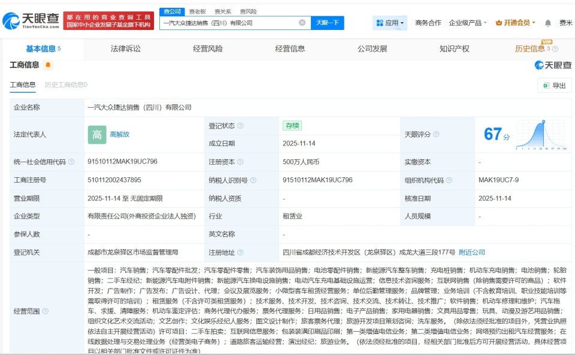Expand the 开通会员 dropdown arrow
The width and height of the screenshot is (575, 355).
click(x=534, y=22)
